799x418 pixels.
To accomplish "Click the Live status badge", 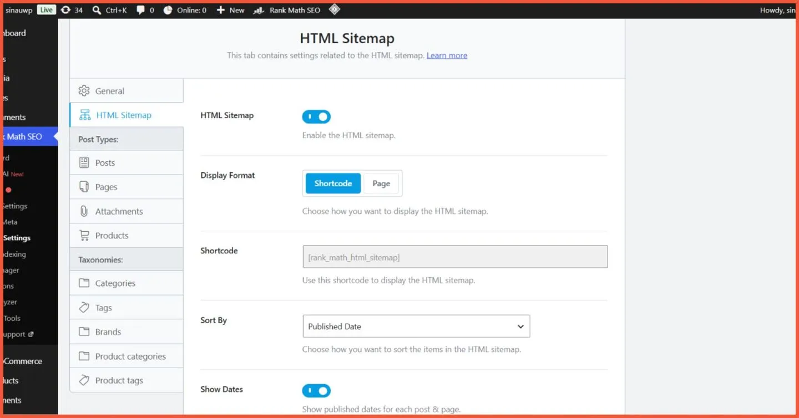I will (x=47, y=10).
